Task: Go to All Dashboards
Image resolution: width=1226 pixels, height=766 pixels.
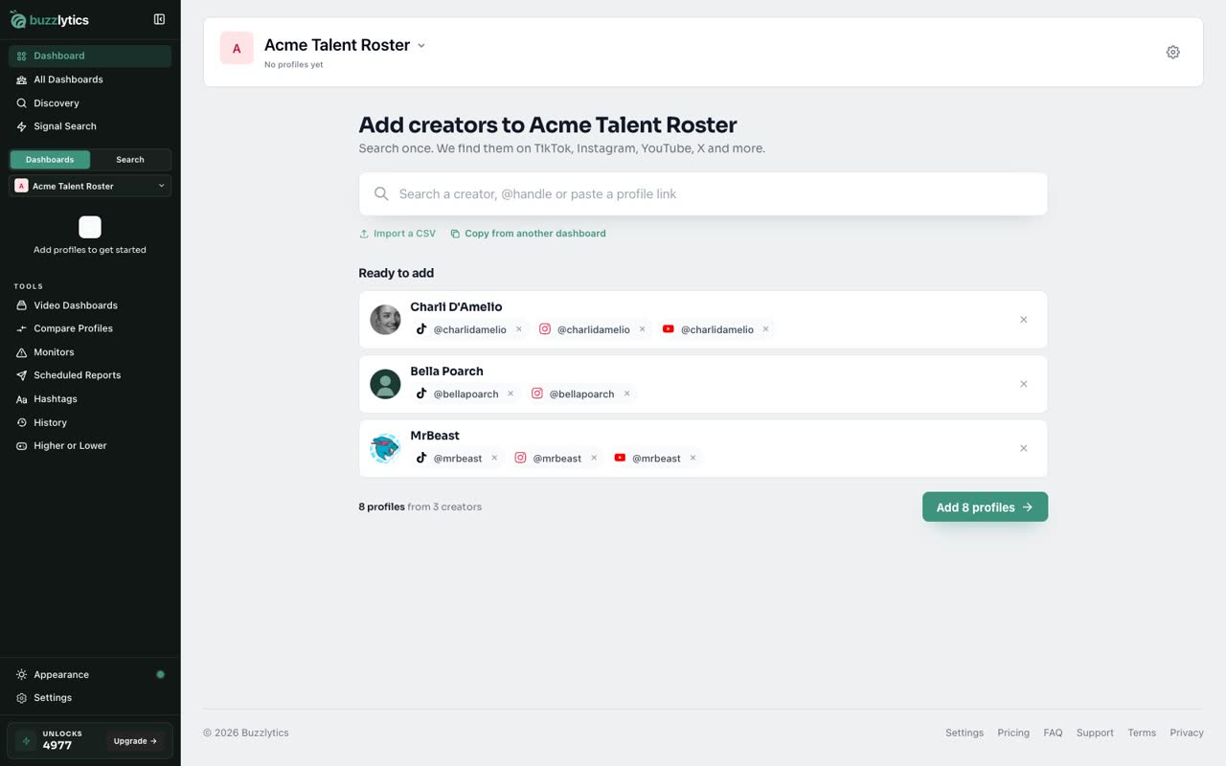Action: pos(90,79)
